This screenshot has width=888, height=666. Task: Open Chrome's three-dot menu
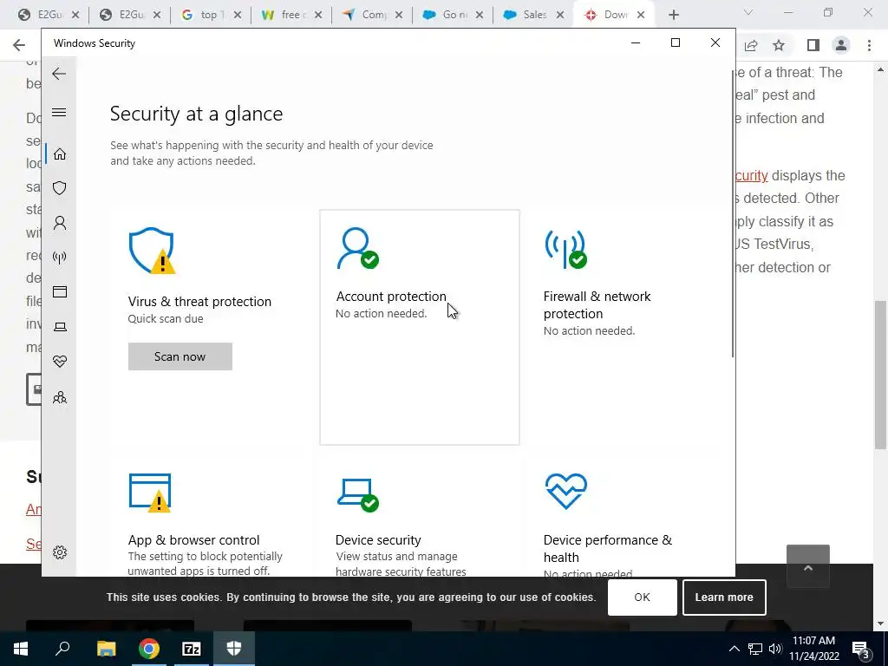869,45
